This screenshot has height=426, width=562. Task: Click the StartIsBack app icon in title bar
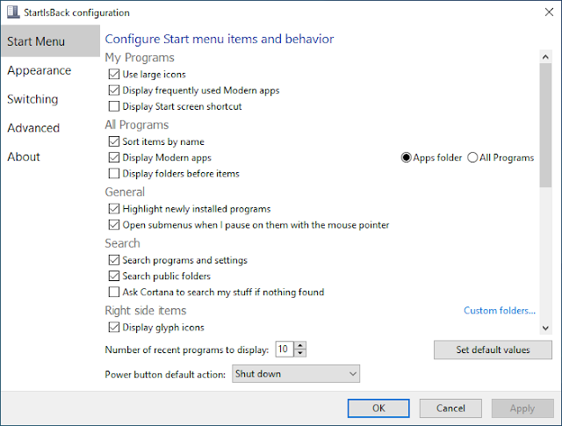click(13, 11)
